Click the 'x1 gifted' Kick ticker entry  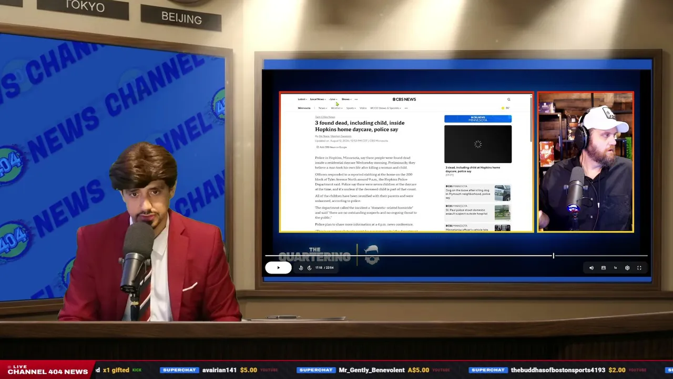coord(119,370)
